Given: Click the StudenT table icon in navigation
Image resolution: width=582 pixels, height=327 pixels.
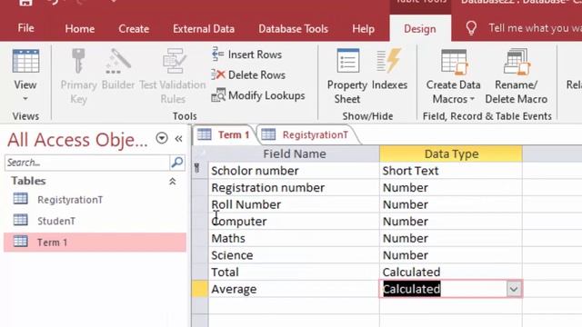Looking at the screenshot, I should click(x=20, y=220).
